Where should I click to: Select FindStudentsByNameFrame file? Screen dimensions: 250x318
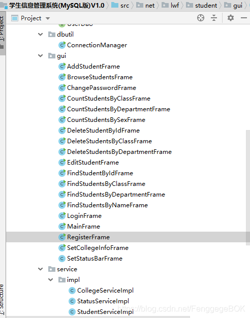point(107,205)
